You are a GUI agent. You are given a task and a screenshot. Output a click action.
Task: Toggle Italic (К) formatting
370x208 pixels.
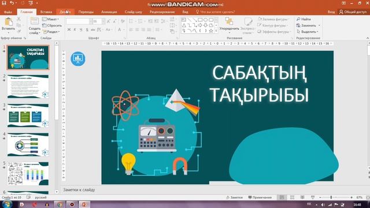[x=75, y=29]
